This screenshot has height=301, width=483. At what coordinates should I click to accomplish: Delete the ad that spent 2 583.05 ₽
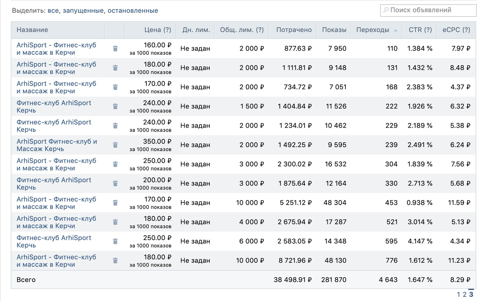(115, 241)
